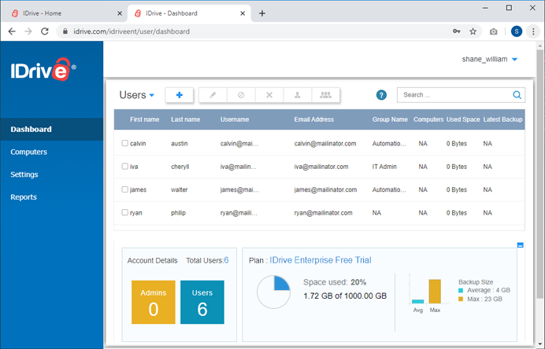Open Computers in the sidebar

pyautogui.click(x=29, y=152)
